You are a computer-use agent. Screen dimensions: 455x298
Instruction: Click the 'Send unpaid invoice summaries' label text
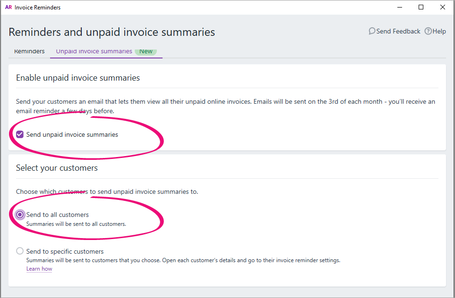tap(72, 134)
